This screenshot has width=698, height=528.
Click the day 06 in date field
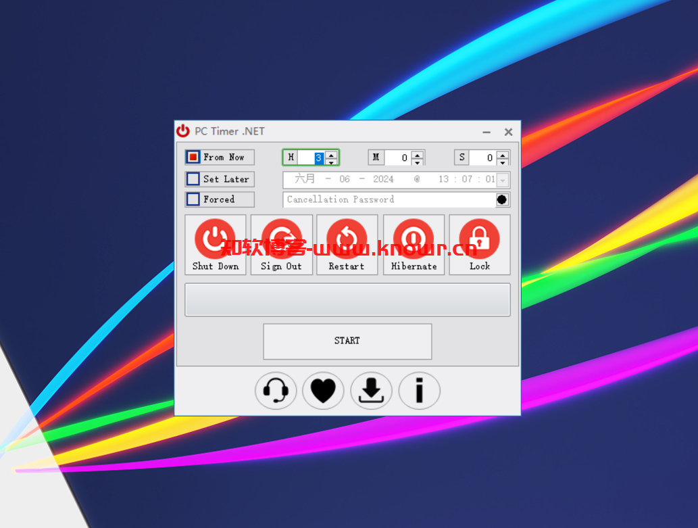tap(344, 179)
